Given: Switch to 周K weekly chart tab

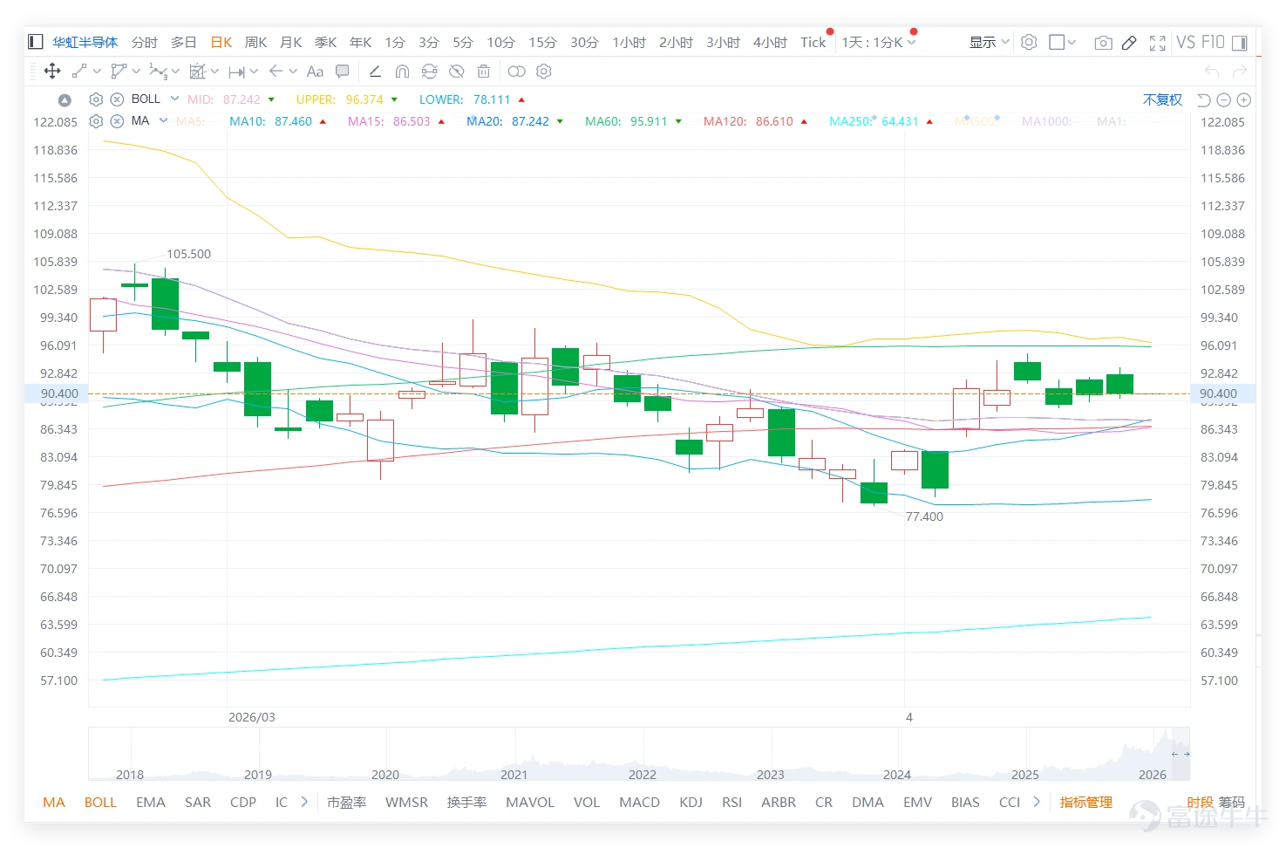Looking at the screenshot, I should [256, 42].
